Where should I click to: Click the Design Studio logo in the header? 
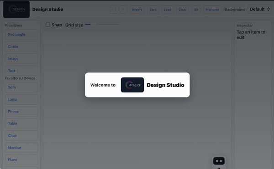tap(16, 9)
